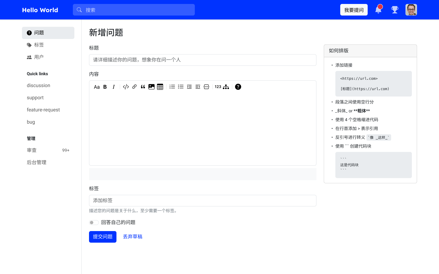Viewport: 439px width, 274px height.
Task: Click the 如何排版 panel header
Action: (x=370, y=51)
